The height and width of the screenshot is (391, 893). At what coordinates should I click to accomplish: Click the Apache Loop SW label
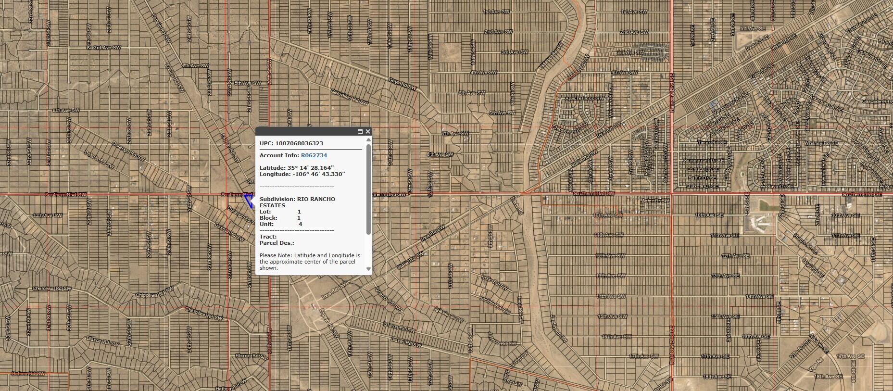[584, 99]
